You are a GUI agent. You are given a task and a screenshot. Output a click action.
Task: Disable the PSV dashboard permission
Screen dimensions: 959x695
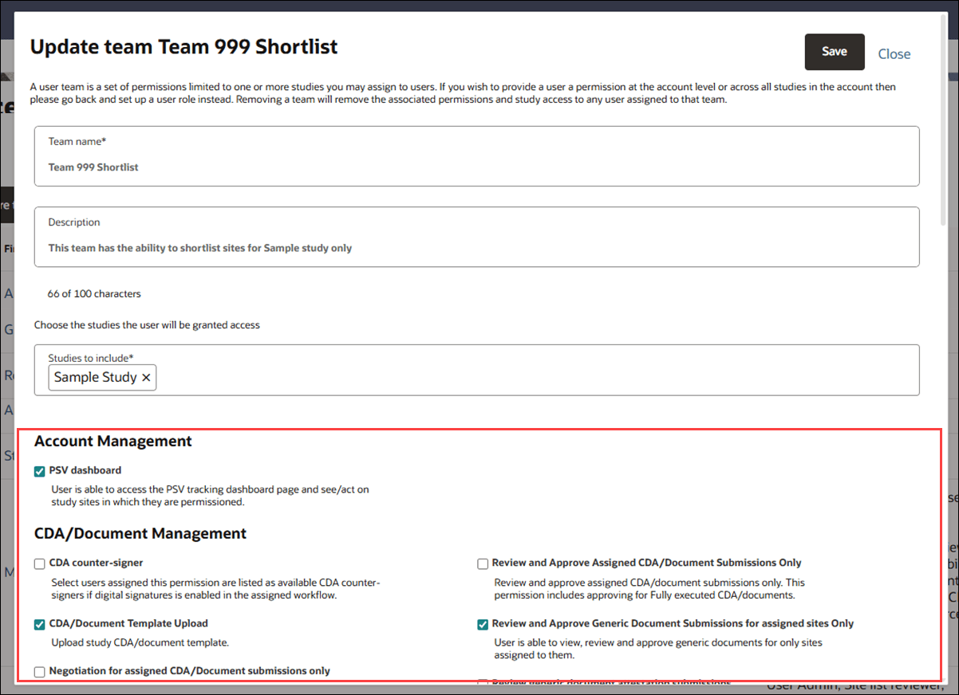[39, 471]
